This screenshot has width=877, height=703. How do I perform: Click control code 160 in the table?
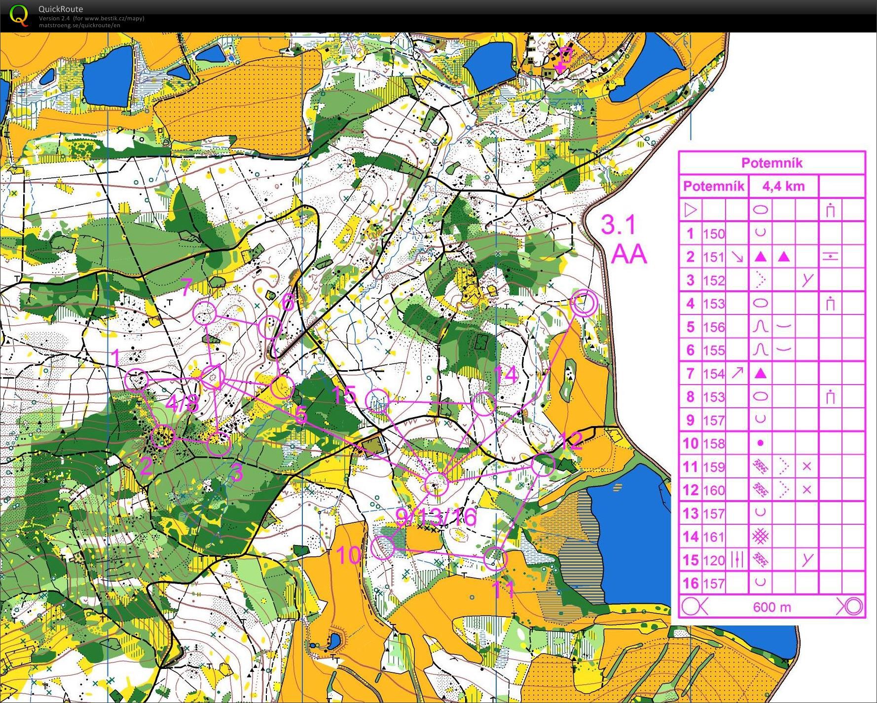click(714, 490)
